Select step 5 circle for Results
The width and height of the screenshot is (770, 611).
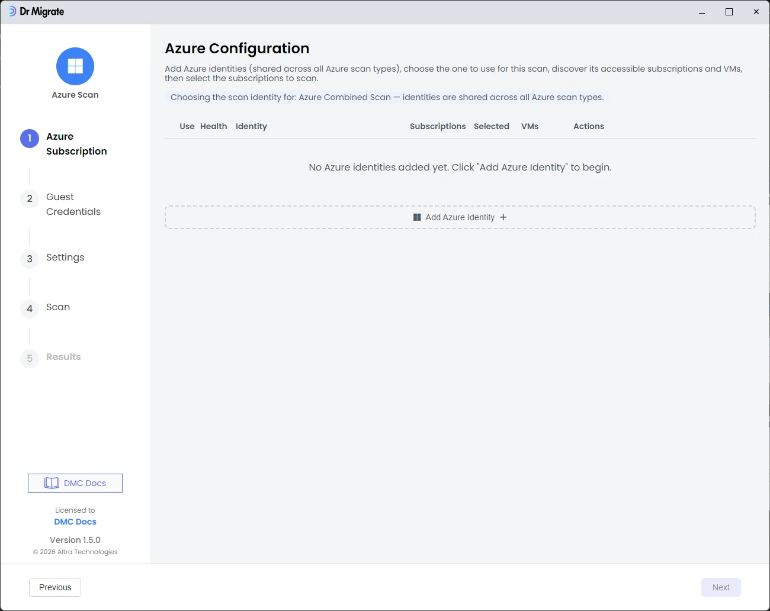(x=30, y=359)
